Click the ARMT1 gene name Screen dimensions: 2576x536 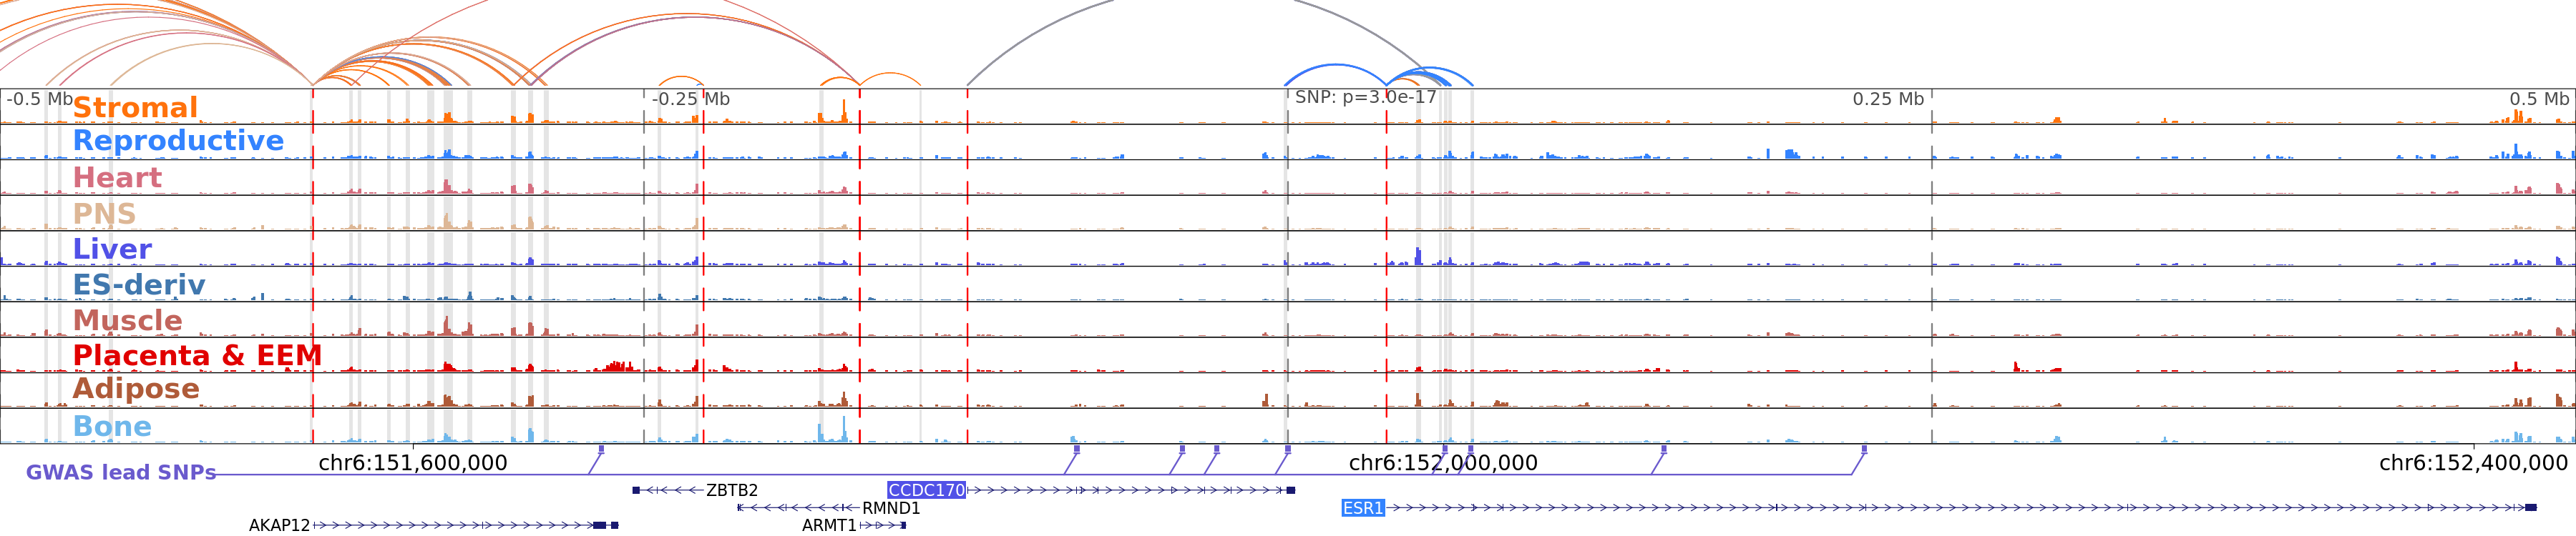click(829, 525)
